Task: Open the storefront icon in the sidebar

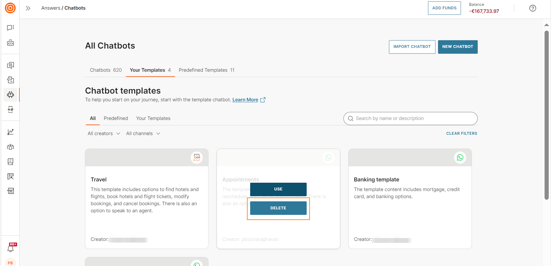Action: (x=10, y=191)
